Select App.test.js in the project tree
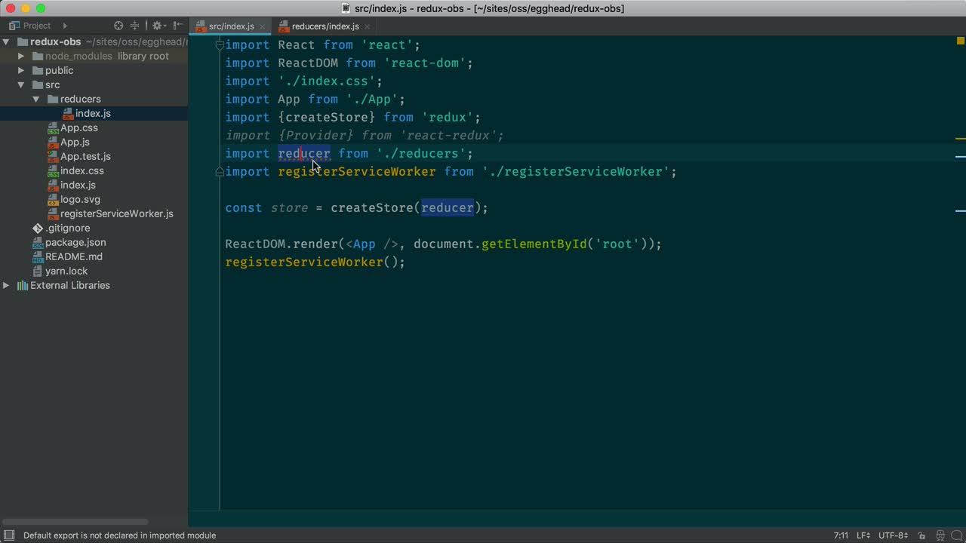 coord(85,156)
